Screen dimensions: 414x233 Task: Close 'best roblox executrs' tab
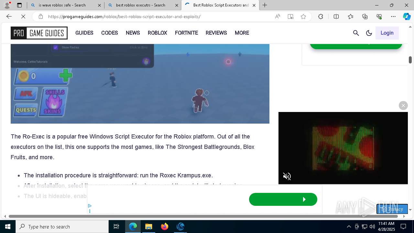(177, 5)
